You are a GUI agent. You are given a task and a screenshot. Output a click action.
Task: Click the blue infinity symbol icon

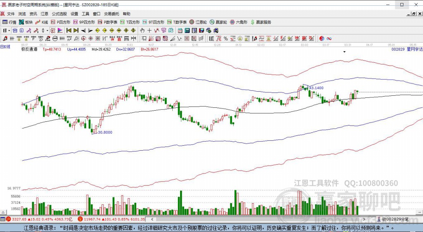click(329, 38)
